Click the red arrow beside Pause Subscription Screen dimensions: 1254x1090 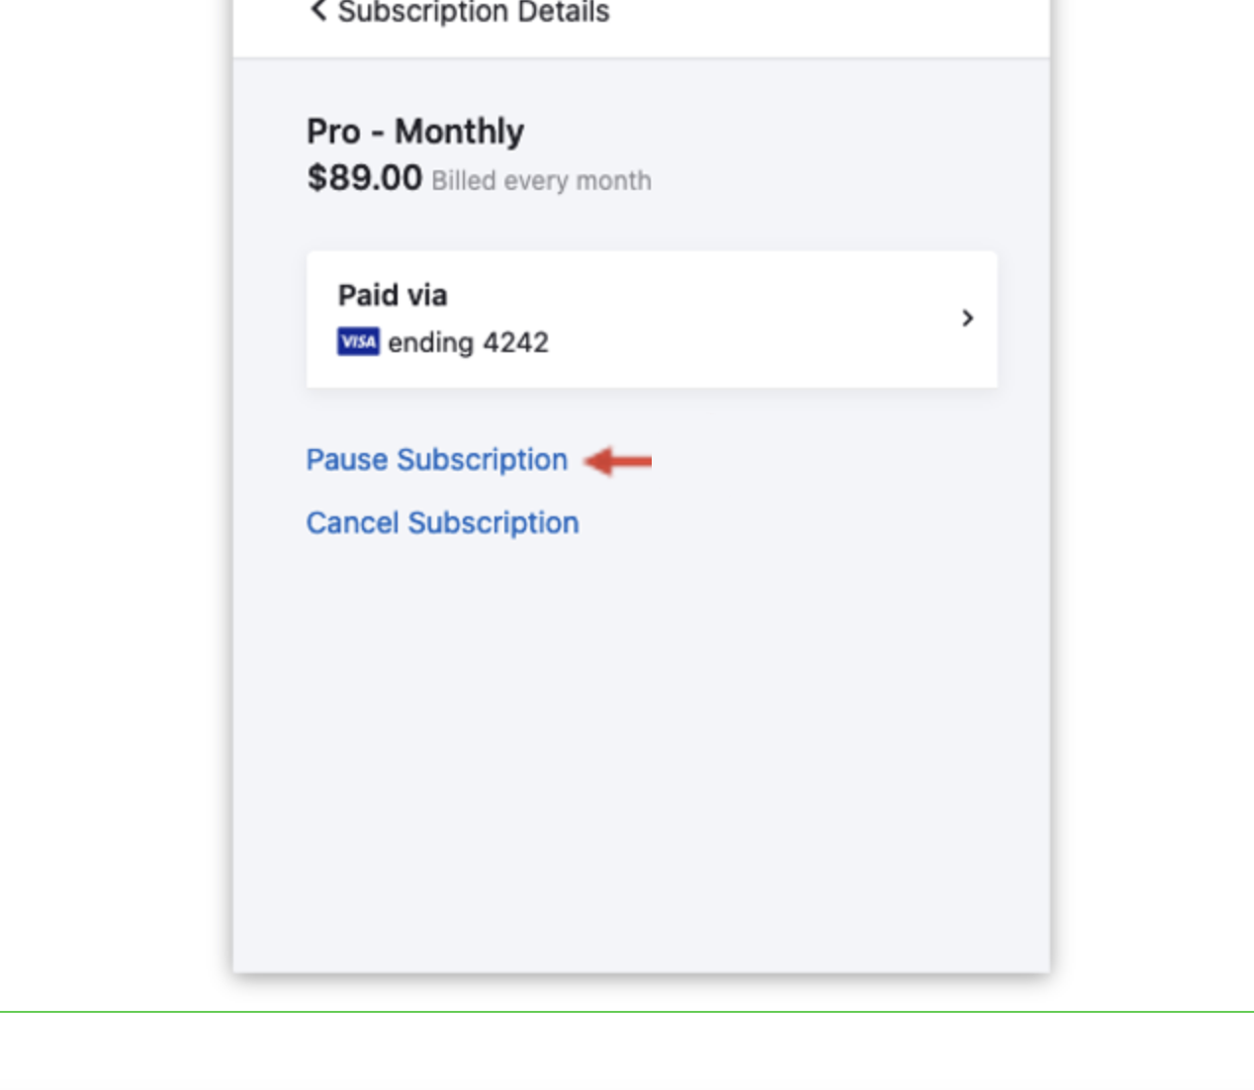(619, 461)
